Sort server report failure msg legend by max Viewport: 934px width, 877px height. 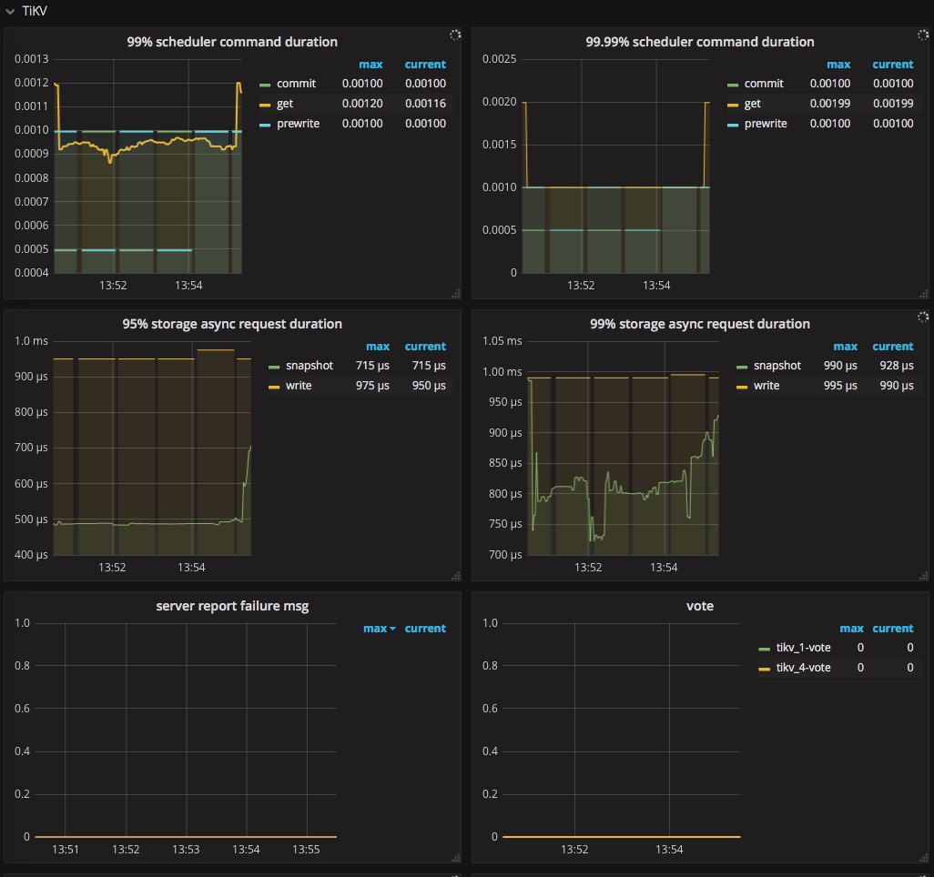[x=379, y=628]
